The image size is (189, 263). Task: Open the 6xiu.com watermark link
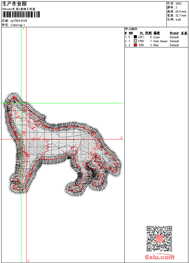pyautogui.click(x=160, y=257)
